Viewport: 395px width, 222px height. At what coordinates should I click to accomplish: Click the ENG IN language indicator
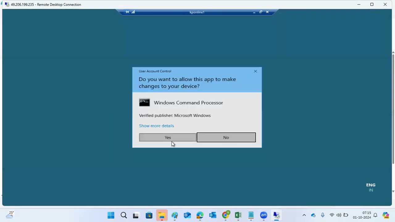coord(371,187)
